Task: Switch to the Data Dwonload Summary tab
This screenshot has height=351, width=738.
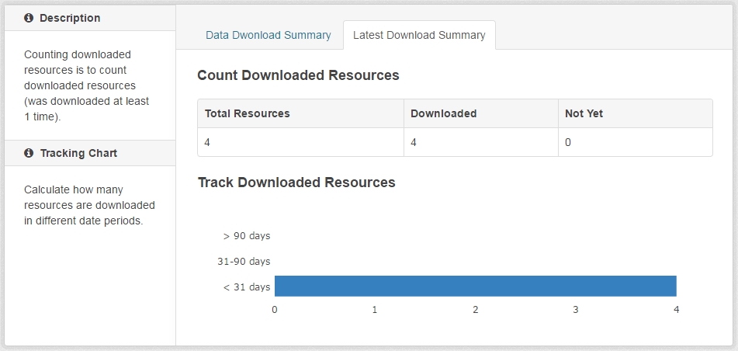Action: click(x=269, y=36)
